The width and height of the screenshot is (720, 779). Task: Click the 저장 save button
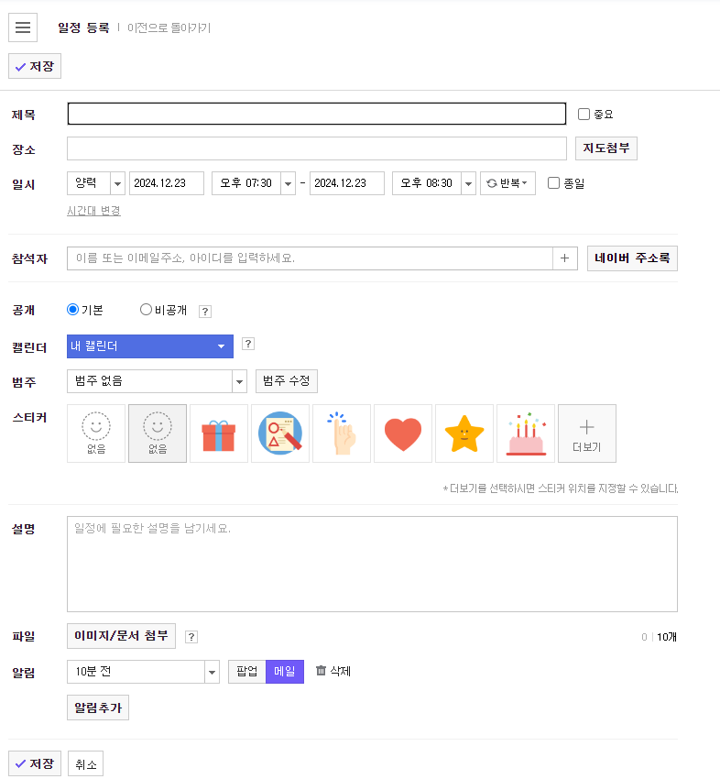tap(34, 65)
